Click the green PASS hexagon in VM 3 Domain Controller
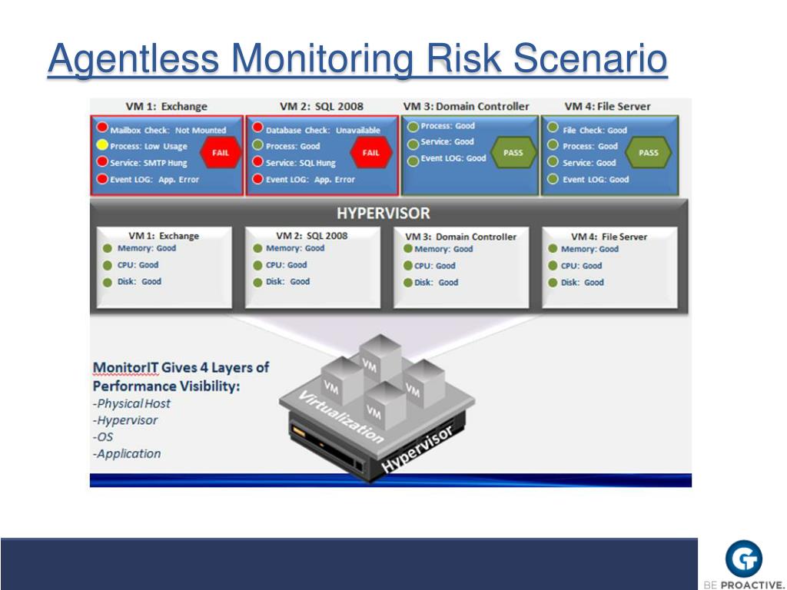Image resolution: width=787 pixels, height=590 pixels. tap(513, 153)
